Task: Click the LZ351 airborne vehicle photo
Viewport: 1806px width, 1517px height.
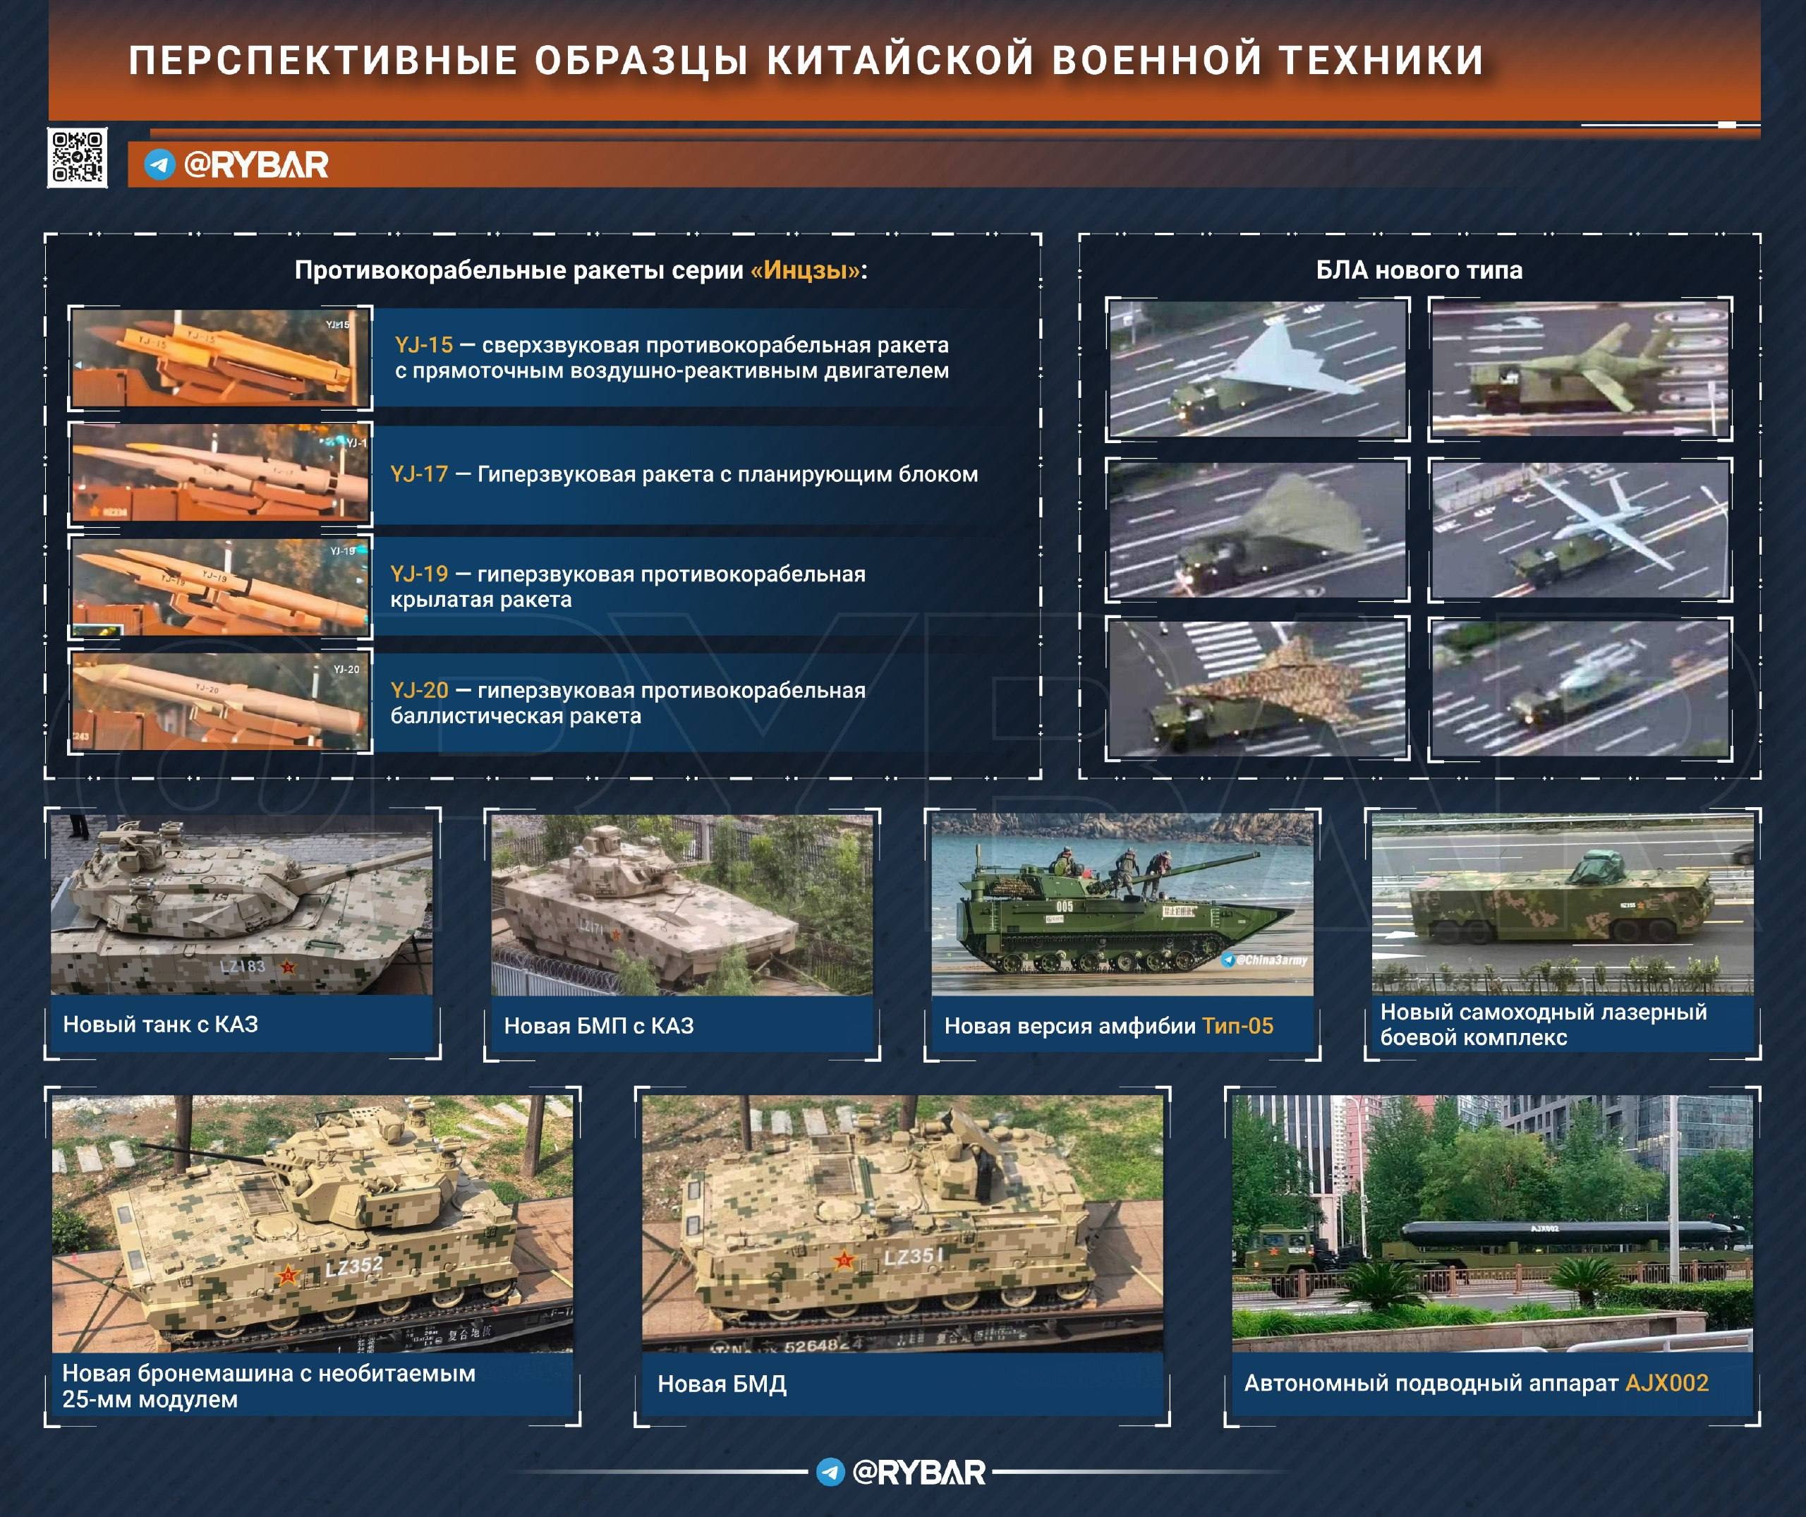Action: click(902, 1223)
